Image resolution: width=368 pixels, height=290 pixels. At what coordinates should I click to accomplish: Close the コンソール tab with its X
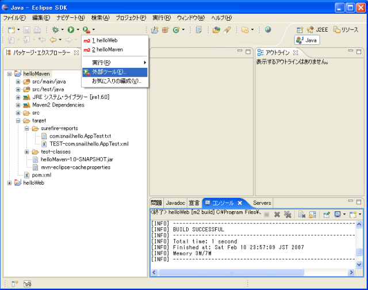coord(240,203)
